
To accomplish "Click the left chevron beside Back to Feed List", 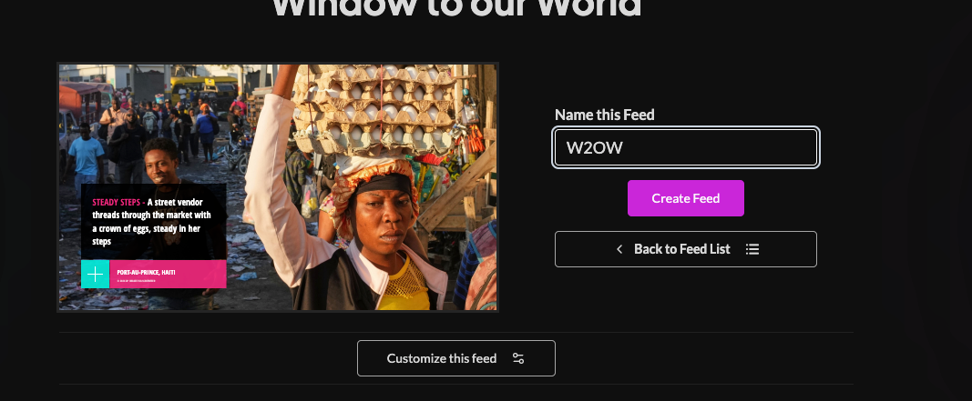I will (x=619, y=249).
